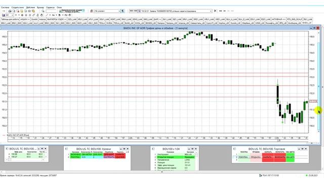Screen dimensions: 324x182
Task: Toggle the ВКЛЮЧЕНО cell in the Уровни panel
Action: coord(75,154)
